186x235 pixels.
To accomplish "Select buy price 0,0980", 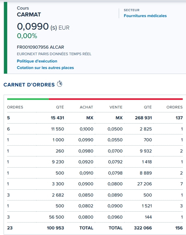I will (86, 151).
